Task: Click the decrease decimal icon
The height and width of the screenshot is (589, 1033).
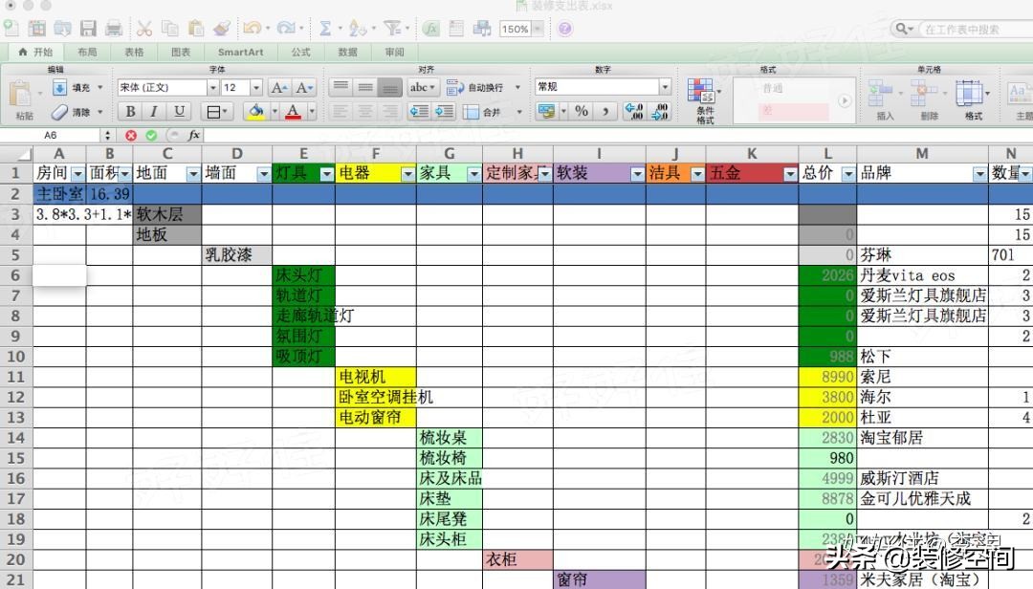Action: [659, 111]
